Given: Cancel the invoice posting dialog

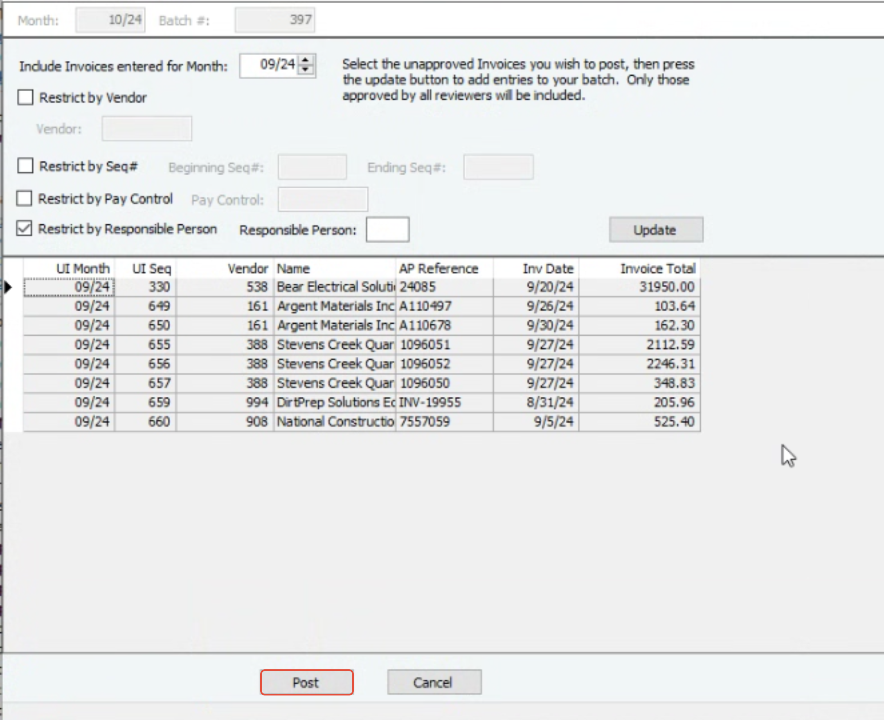Looking at the screenshot, I should [434, 683].
